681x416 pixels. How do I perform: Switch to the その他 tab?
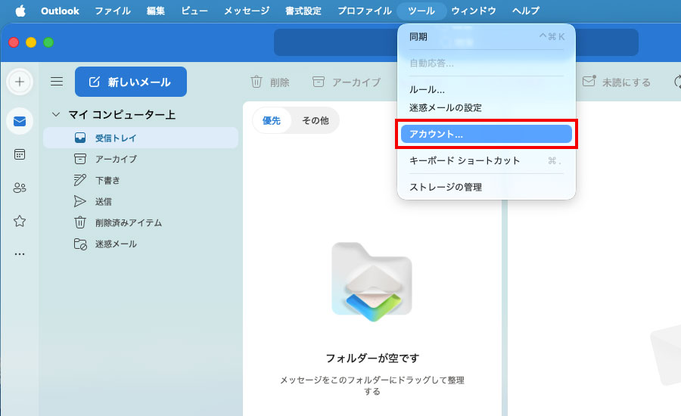pyautogui.click(x=316, y=121)
